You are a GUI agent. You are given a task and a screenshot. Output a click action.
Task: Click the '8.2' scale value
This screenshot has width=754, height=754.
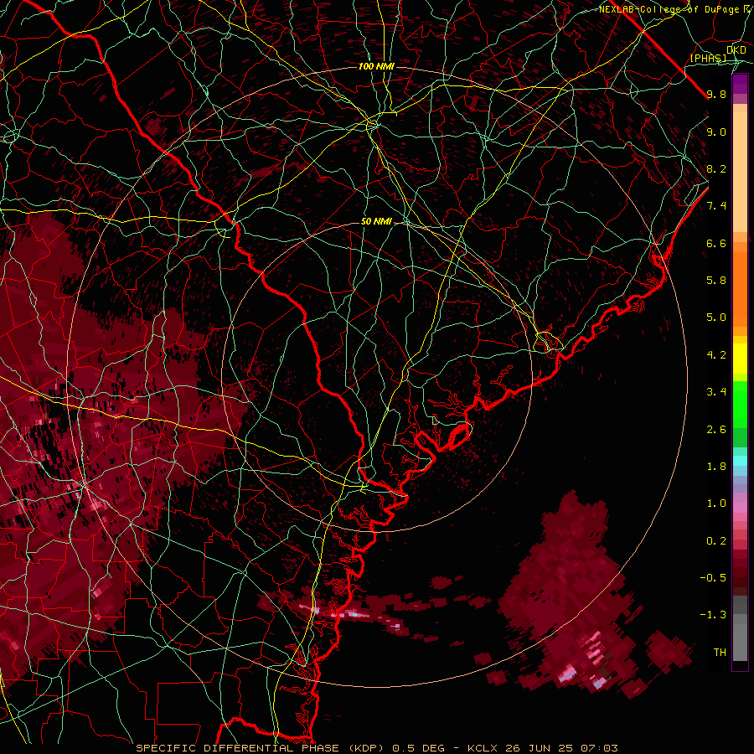click(716, 169)
